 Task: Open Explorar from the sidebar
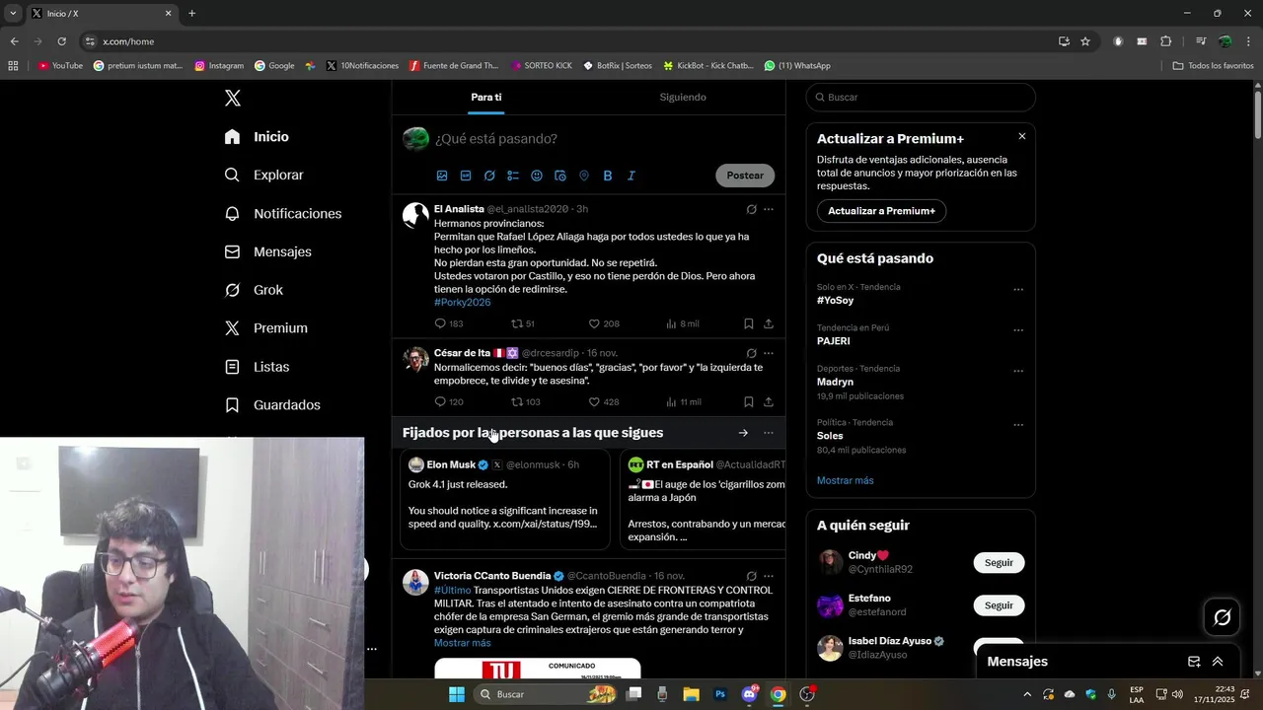263,175
